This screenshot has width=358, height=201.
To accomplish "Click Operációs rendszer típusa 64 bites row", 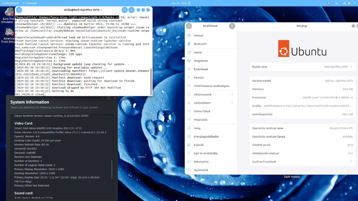I will 302,137.
